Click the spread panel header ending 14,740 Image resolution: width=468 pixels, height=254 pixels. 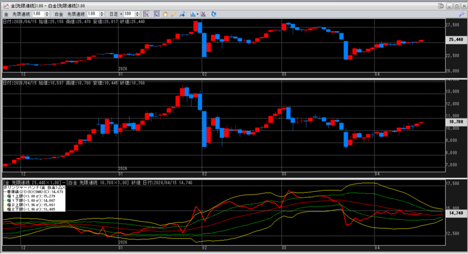point(98,183)
